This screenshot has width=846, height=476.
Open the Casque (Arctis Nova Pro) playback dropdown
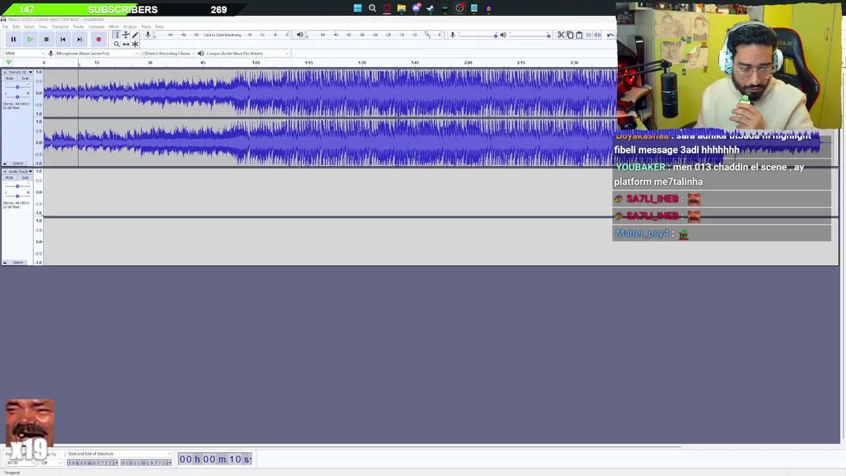247,54
